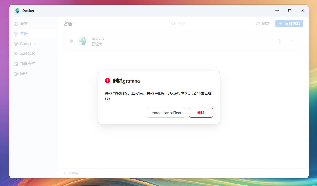
Task: Open the grafana container overflow menu (...)
Action: pos(292,41)
